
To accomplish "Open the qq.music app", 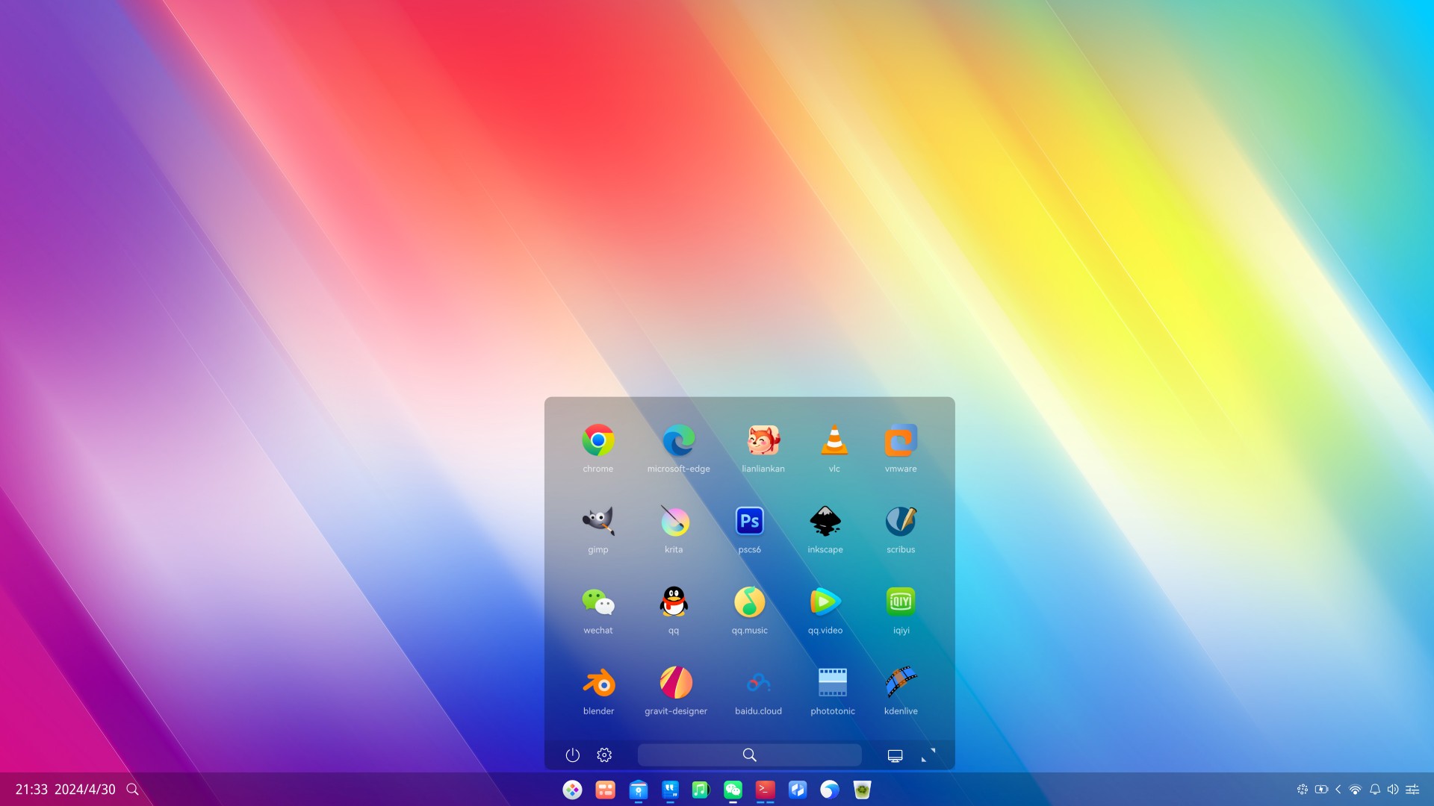I will tap(749, 602).
